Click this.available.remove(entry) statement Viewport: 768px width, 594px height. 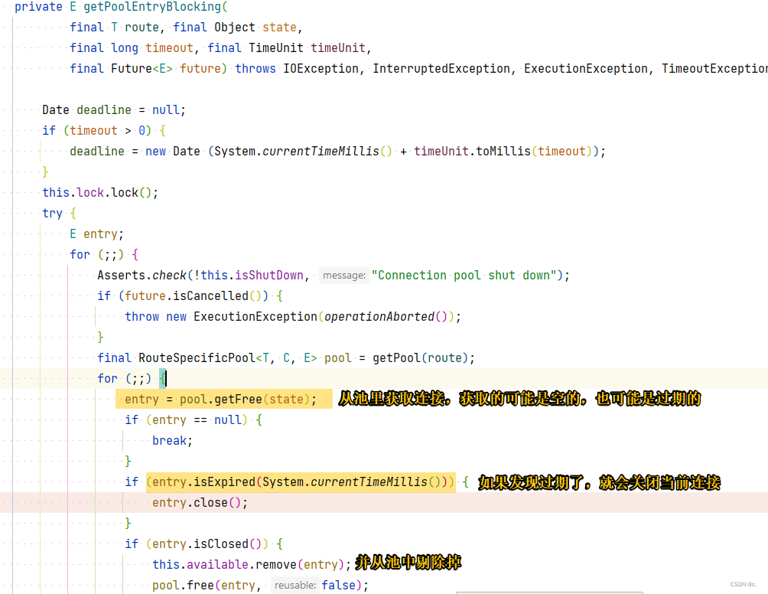pos(251,565)
